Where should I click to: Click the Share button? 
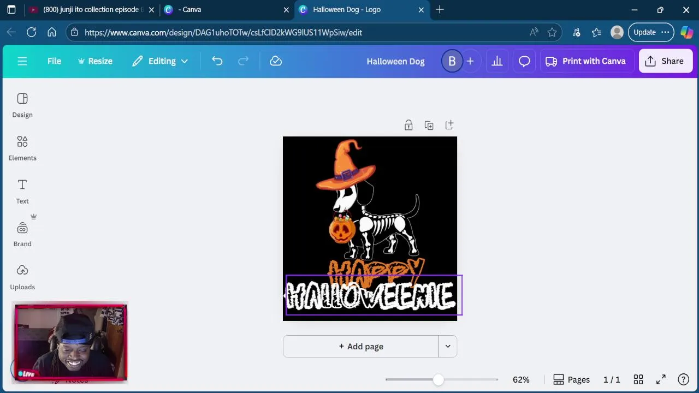665,61
